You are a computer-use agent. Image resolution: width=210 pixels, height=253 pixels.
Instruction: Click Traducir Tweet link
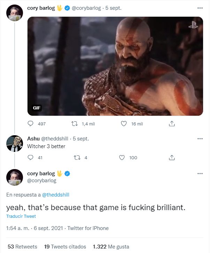pyautogui.click(x=21, y=216)
